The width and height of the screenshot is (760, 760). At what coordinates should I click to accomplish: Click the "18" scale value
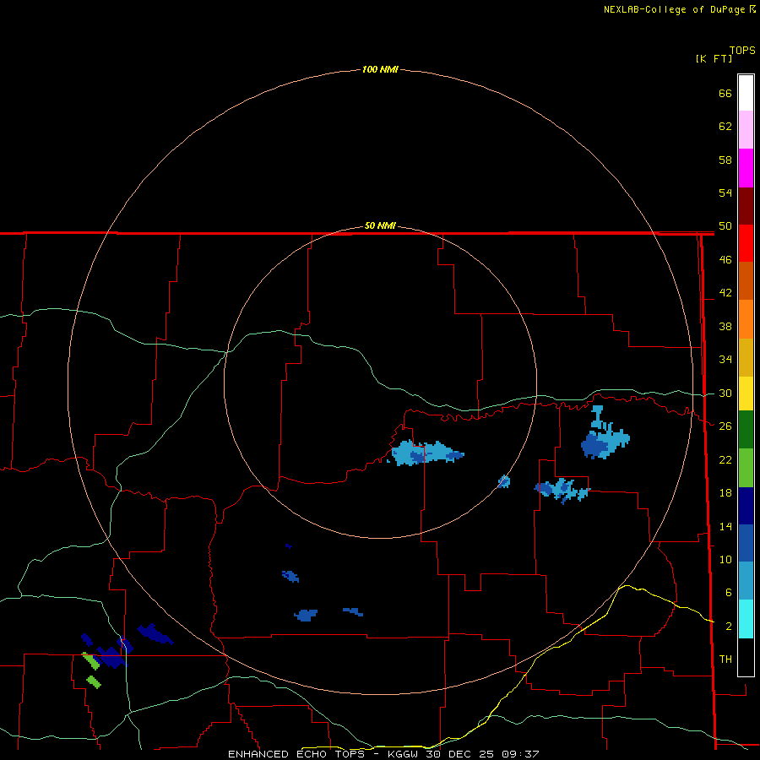point(725,493)
